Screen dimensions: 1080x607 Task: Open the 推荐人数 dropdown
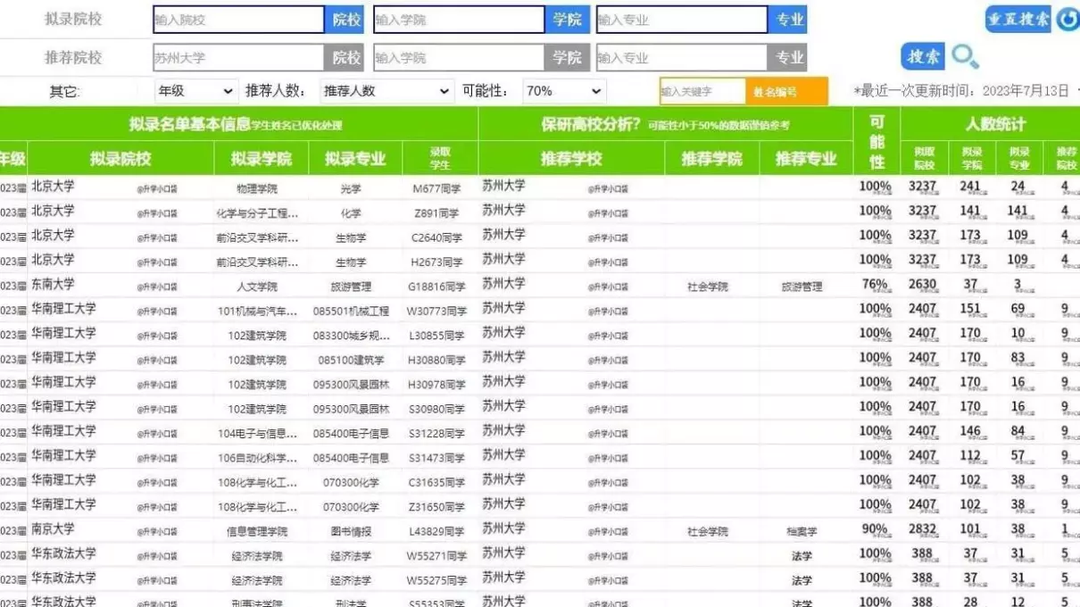[x=386, y=91]
